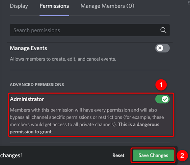Screen dimensions: 190x165
Task: Click the red number 1 annotation badge
Action: pyautogui.click(x=161, y=85)
